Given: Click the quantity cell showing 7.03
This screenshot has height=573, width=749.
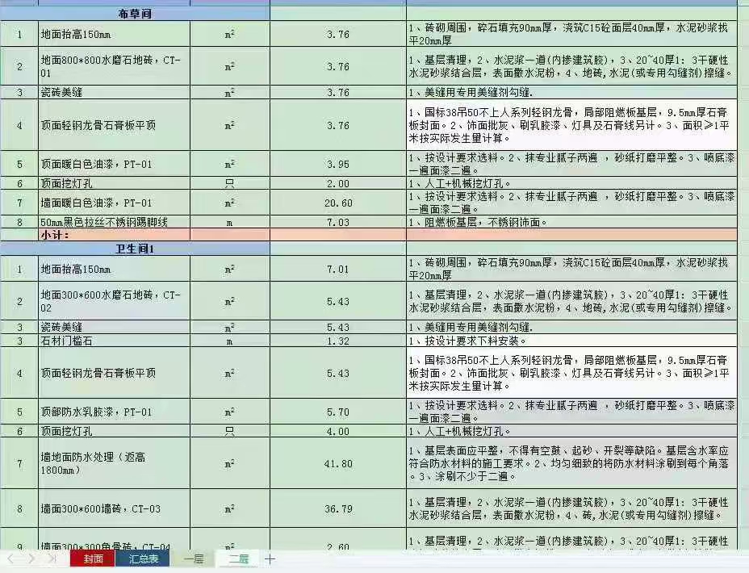Looking at the screenshot, I should 337,222.
